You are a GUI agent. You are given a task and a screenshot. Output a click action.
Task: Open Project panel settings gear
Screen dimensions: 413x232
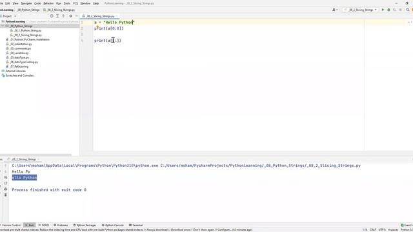(x=70, y=16)
